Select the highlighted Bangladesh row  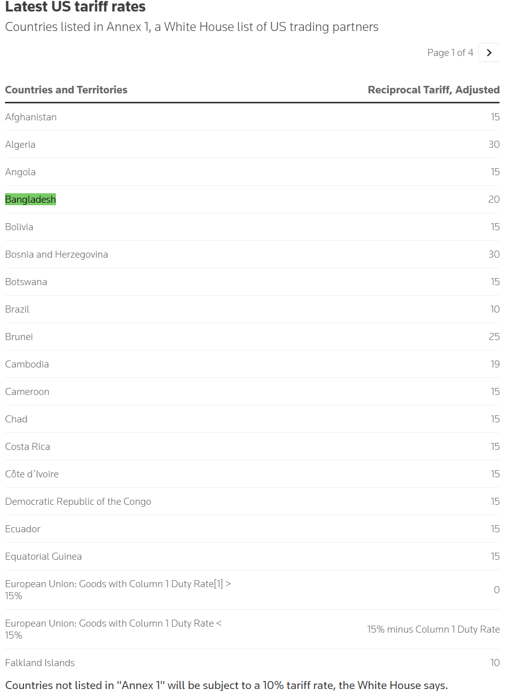coord(252,199)
